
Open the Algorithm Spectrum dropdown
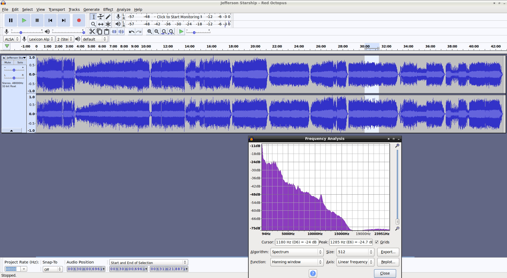pyautogui.click(x=297, y=252)
